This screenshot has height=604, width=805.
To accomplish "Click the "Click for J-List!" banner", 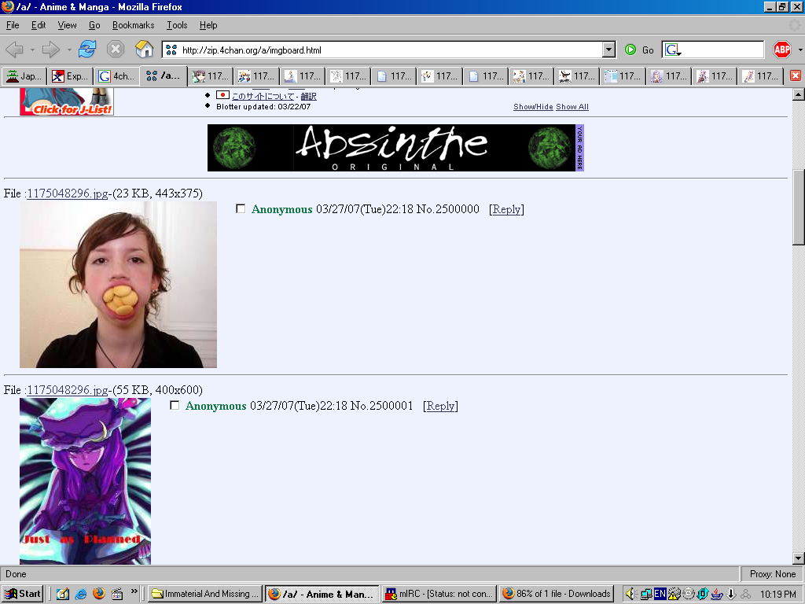I will (67, 101).
